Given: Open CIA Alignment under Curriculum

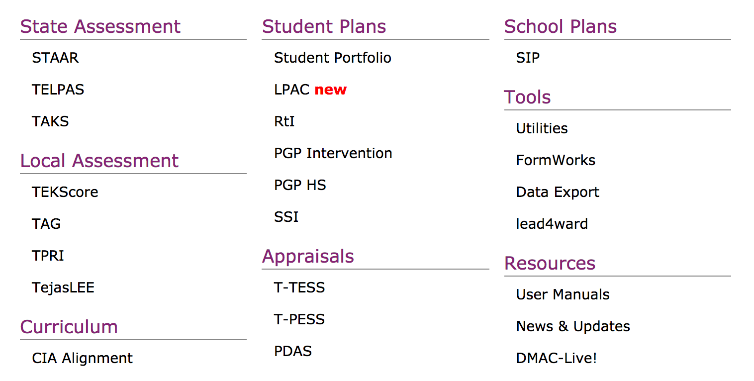Looking at the screenshot, I should tap(82, 358).
